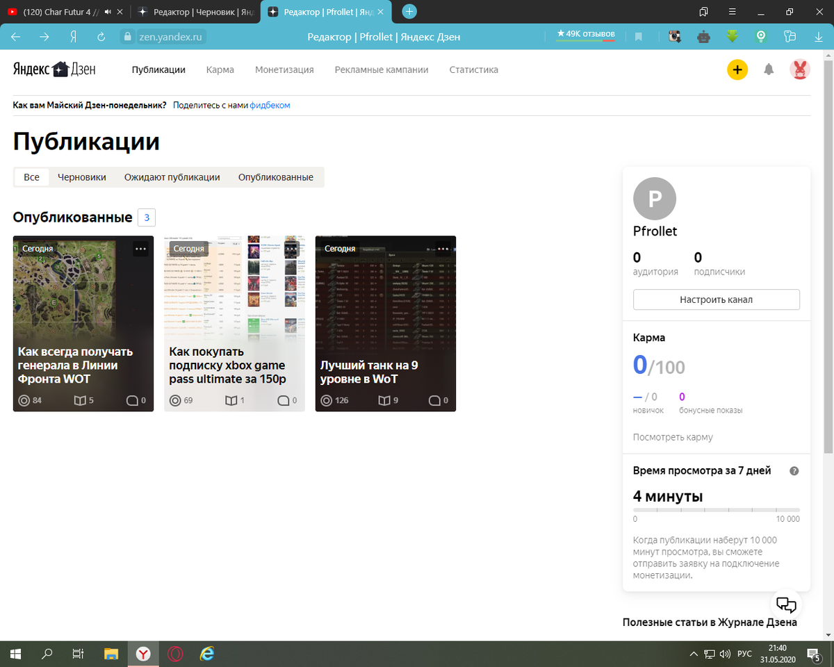Switch to Публикации section

coord(158,69)
